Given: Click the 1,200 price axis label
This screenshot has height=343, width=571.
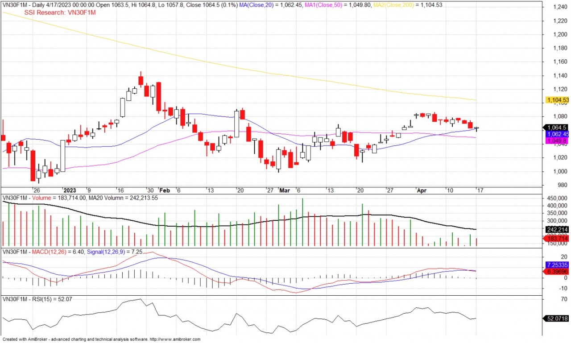Looking at the screenshot, I should coord(559,34).
